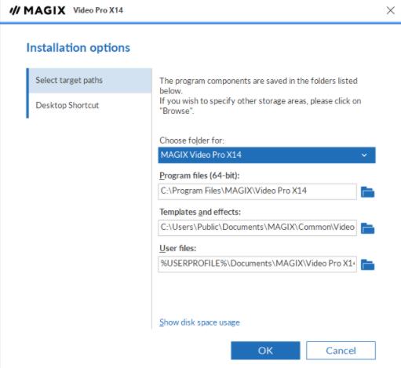
Task: Select the %USERPROFILE% User files path field
Action: [257, 264]
